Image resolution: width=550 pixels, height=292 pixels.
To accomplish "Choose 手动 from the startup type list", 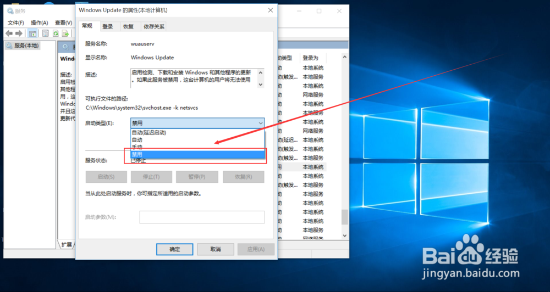I will coord(197,147).
